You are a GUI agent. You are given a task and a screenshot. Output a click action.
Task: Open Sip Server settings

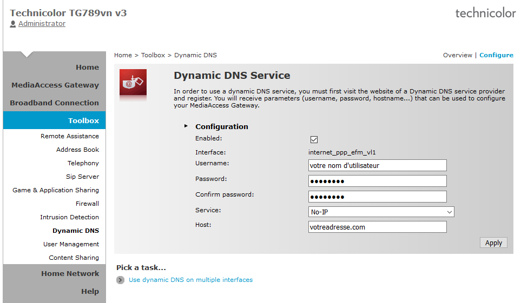82,177
